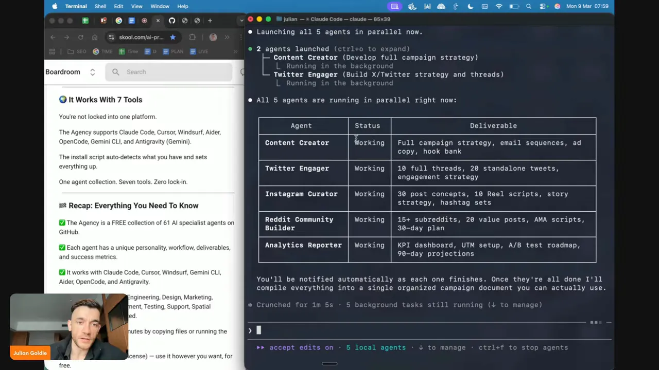Click the Skool Search input field
659x370 pixels.
pyautogui.click(x=169, y=72)
